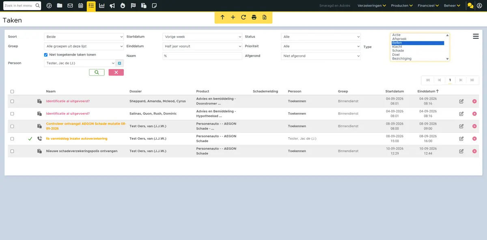Open the 'tb vanmiddag inzake autoverzekering' task link

(x=77, y=138)
